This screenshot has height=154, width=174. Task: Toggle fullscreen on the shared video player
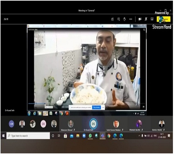tap(144, 107)
